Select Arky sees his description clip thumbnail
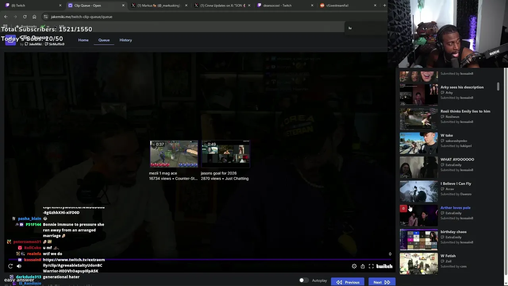Screen dimensions: 508x286 (x=419, y=95)
